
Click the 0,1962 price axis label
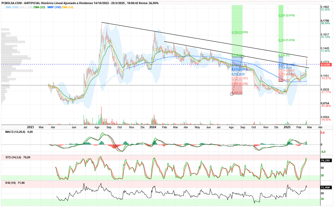tap(325, 7)
